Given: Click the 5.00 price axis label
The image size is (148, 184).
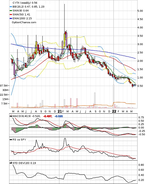Looking at the screenshot, I should [140, 11].
